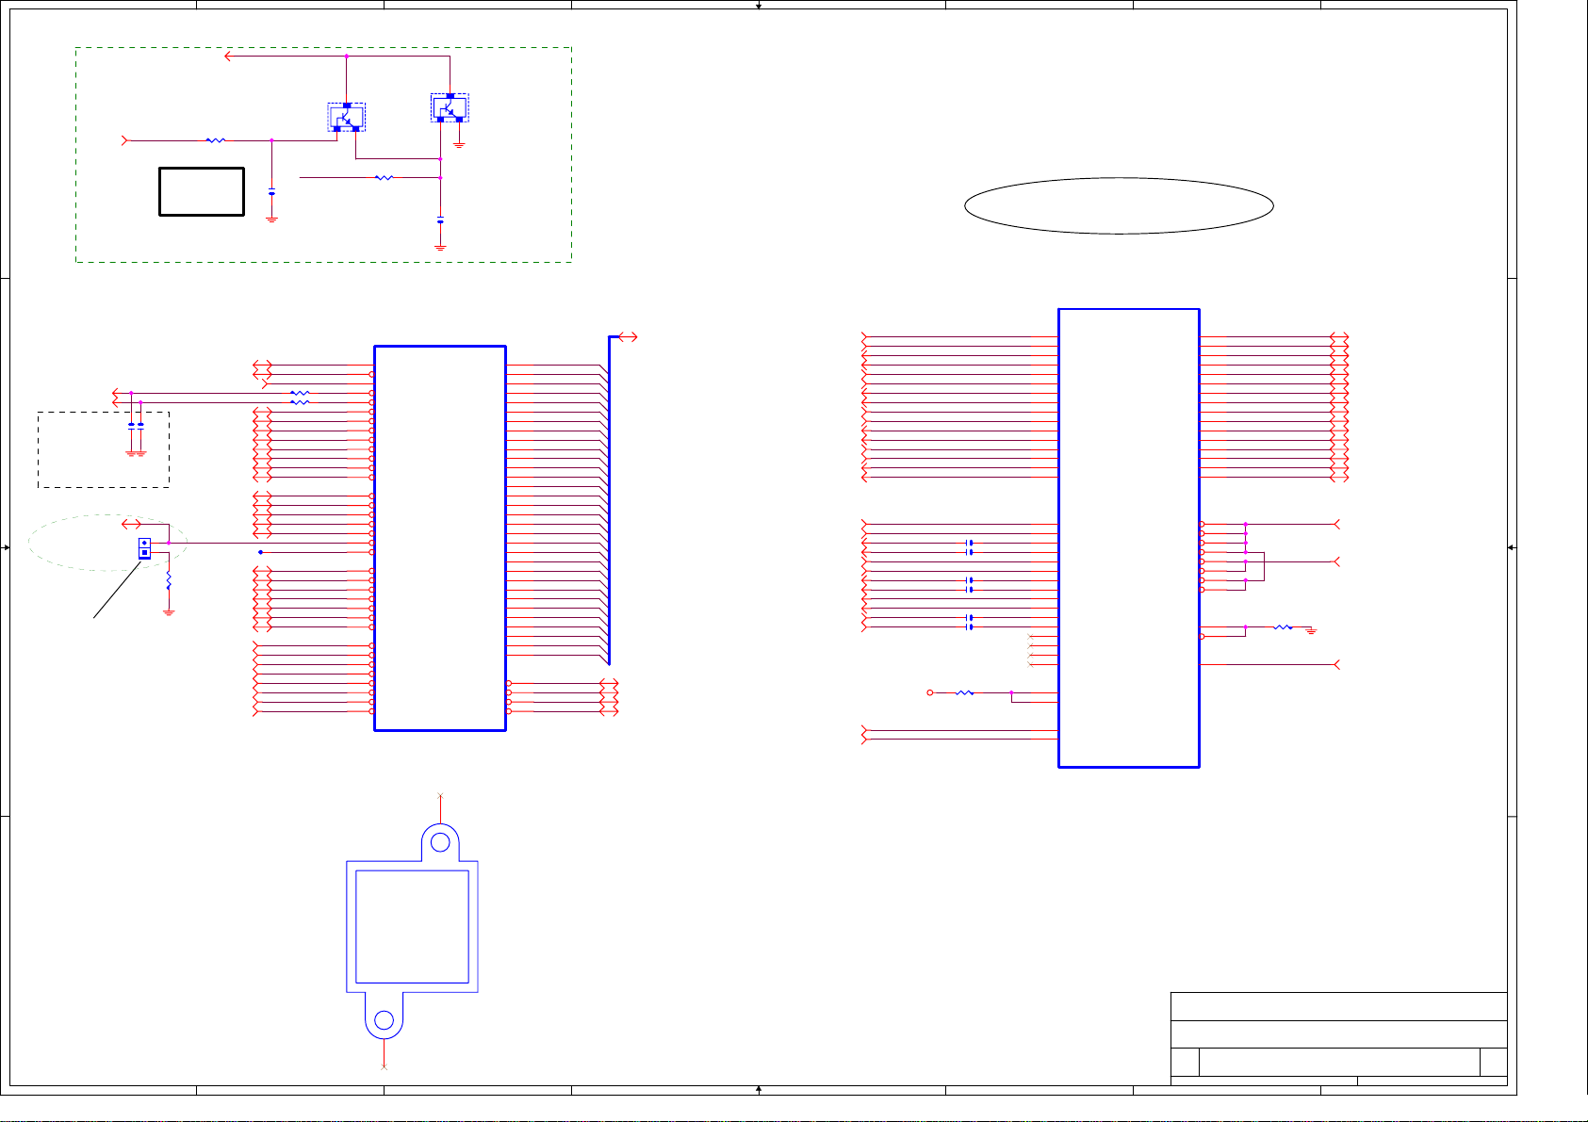Click the ground symbol beside the right transistor
Screen dimensions: 1588x1122
459,144
